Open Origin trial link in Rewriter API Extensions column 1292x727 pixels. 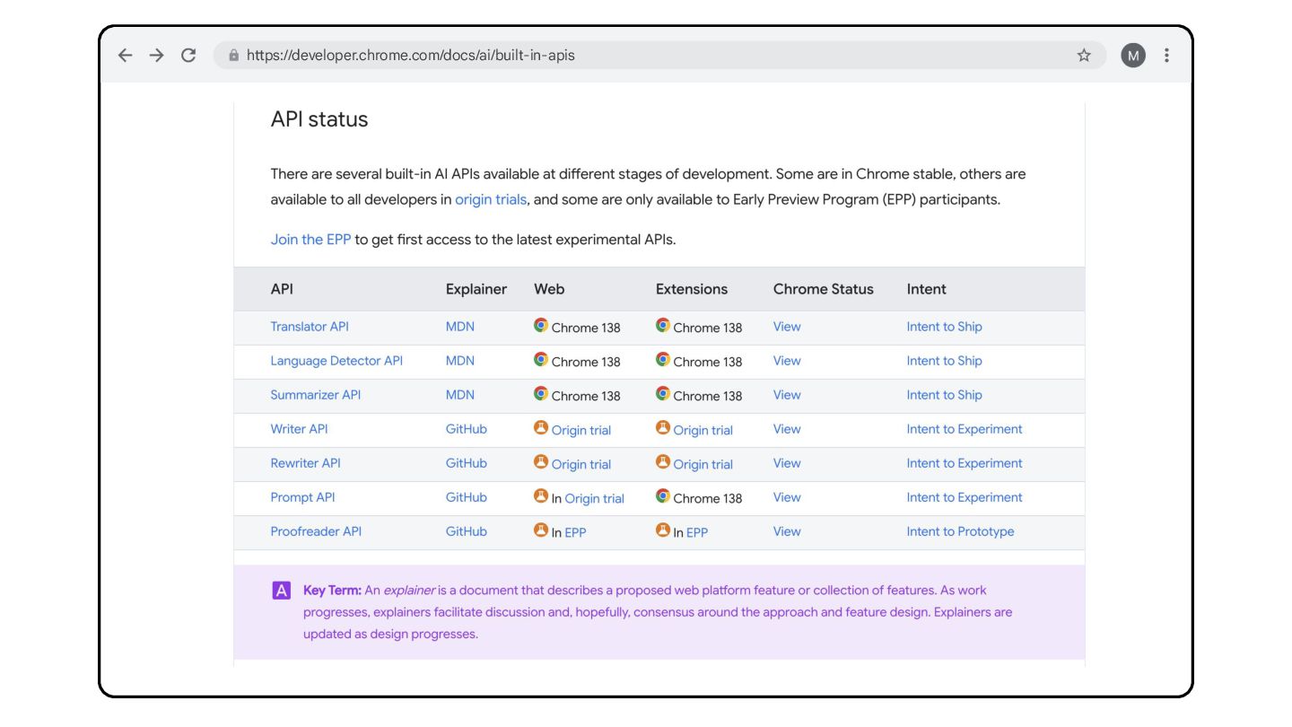[703, 464]
